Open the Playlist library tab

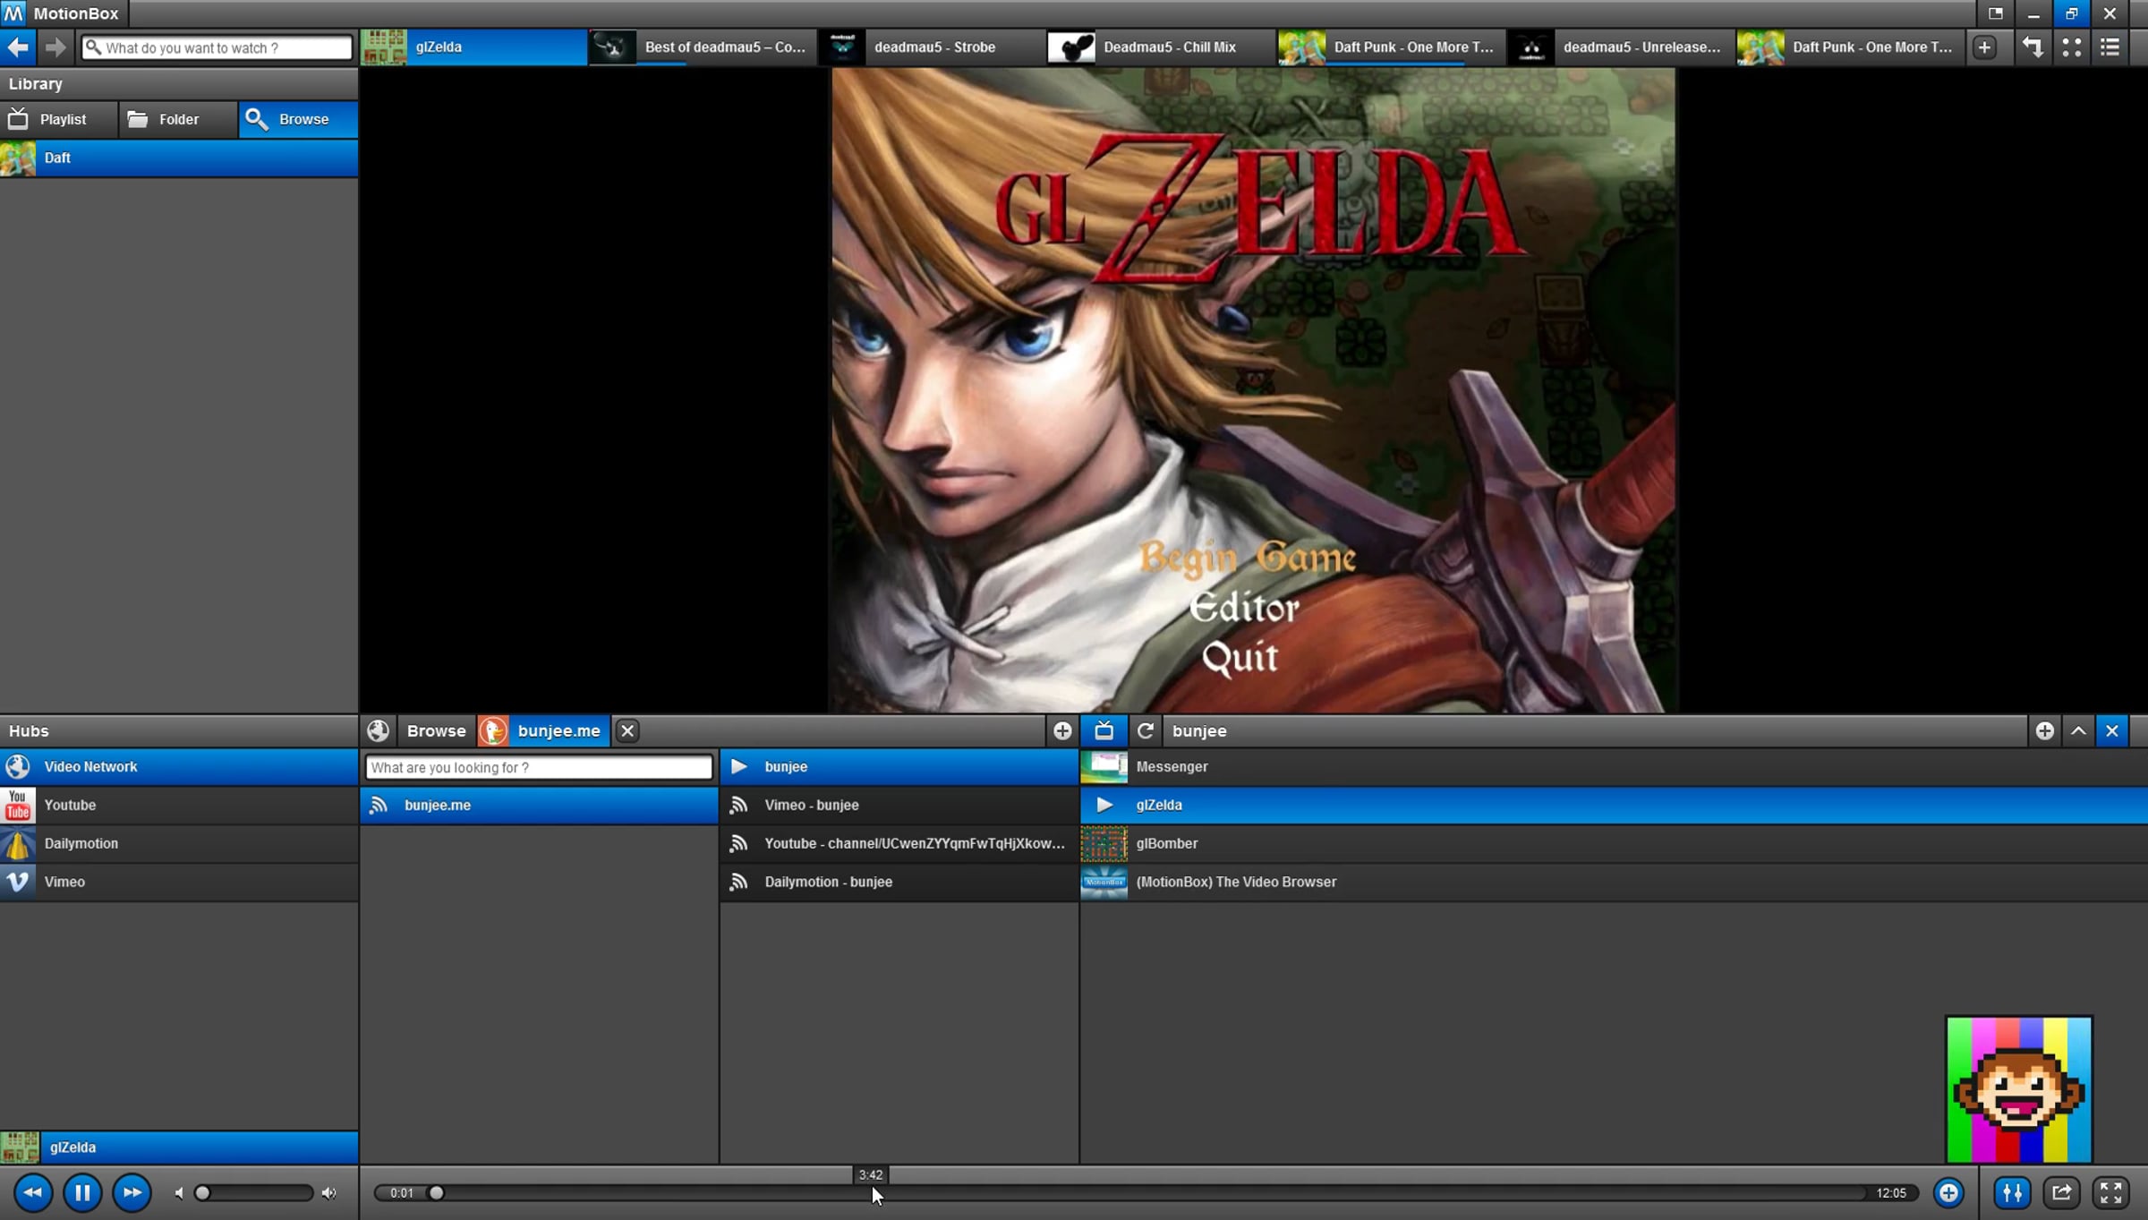pyautogui.click(x=59, y=119)
